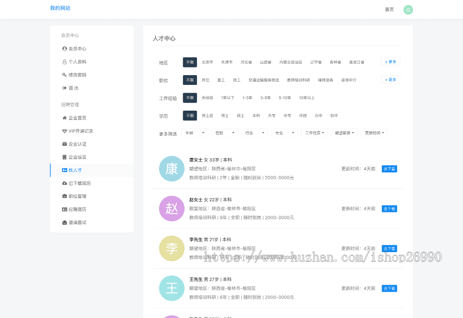This screenshot has width=463, height=318.
Task: Select 不限 in the 工作经验 filter
Action: pos(190,98)
